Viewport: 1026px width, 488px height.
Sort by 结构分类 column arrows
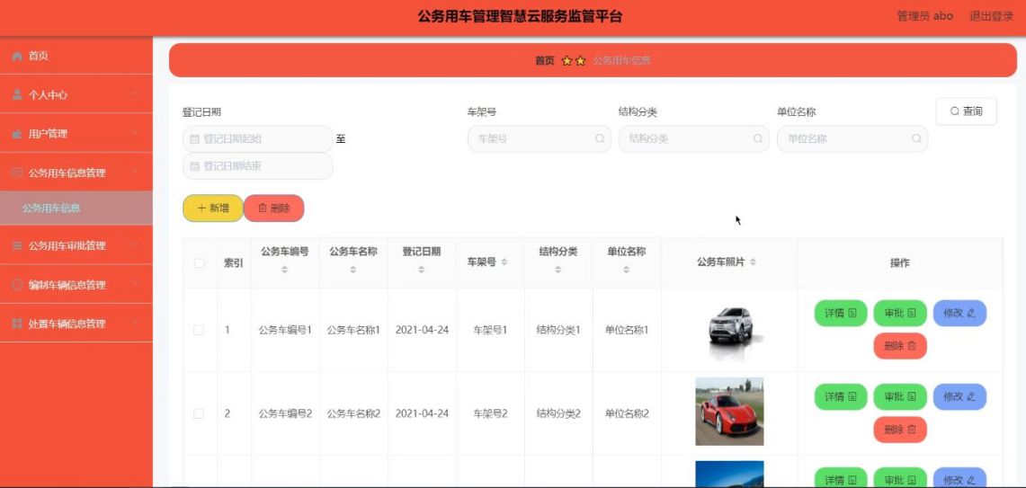(558, 270)
